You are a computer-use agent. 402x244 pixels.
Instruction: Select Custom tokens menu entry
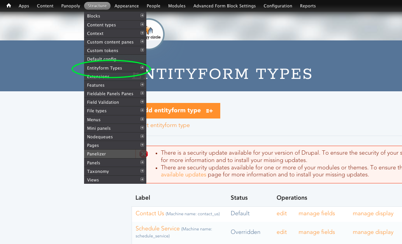pyautogui.click(x=115, y=51)
